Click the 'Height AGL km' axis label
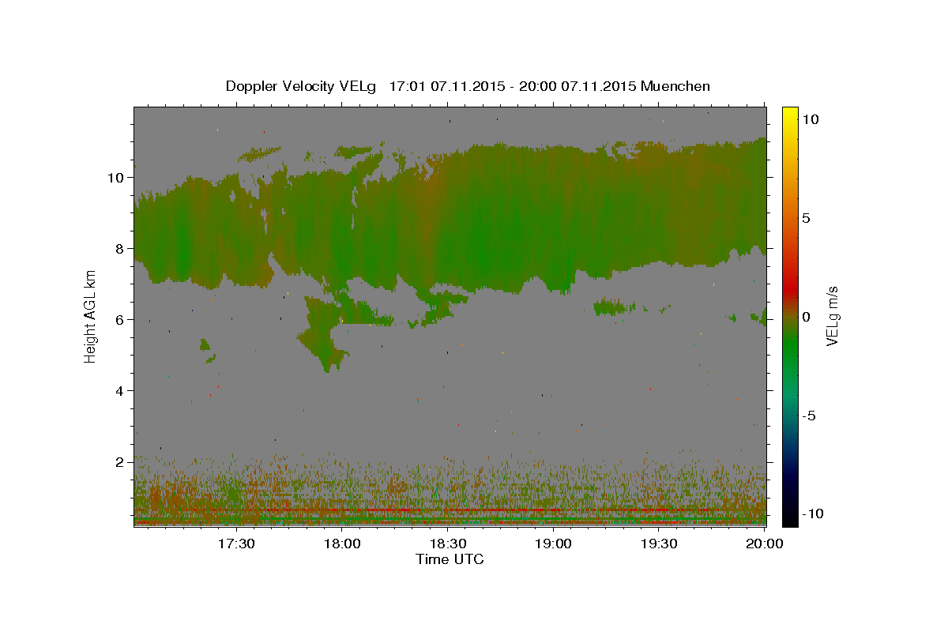The height and width of the screenshot is (632, 948). pos(90,316)
